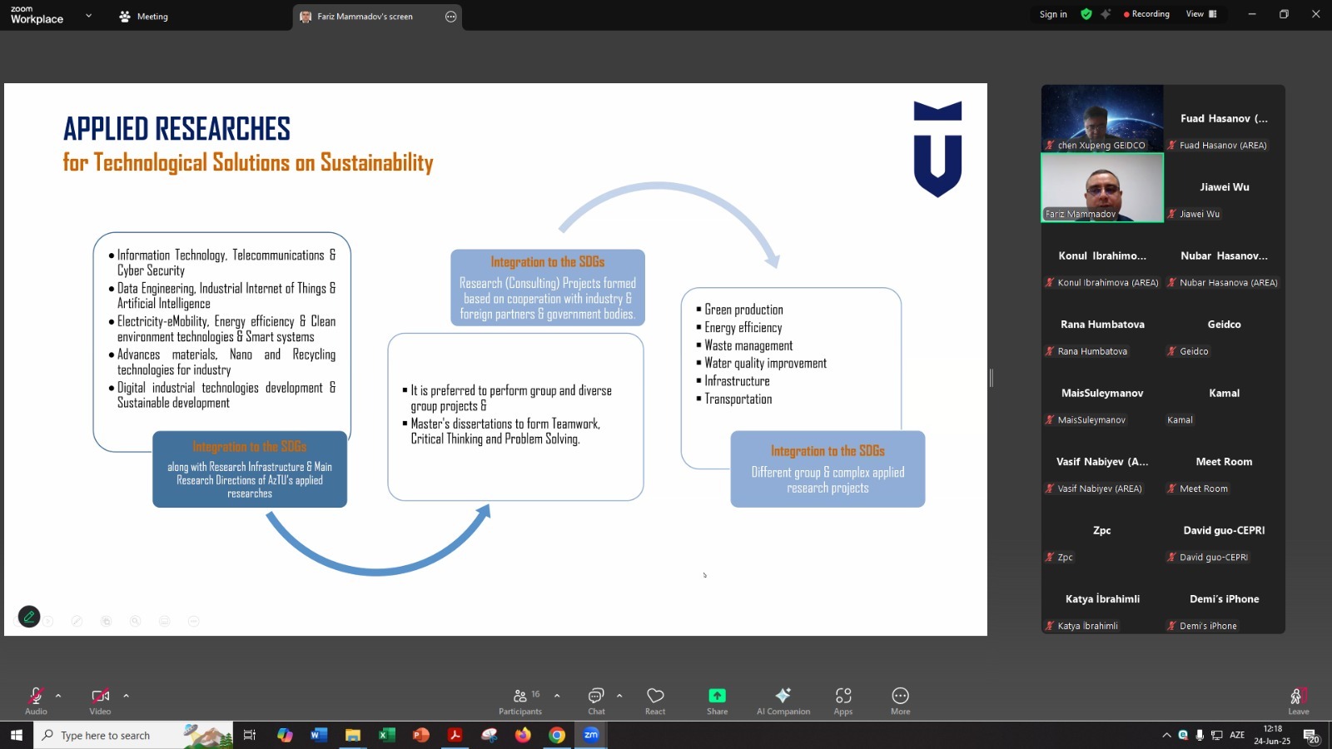Click the panel resize divider handle
Screen dimensions: 1332x749
click(x=991, y=378)
